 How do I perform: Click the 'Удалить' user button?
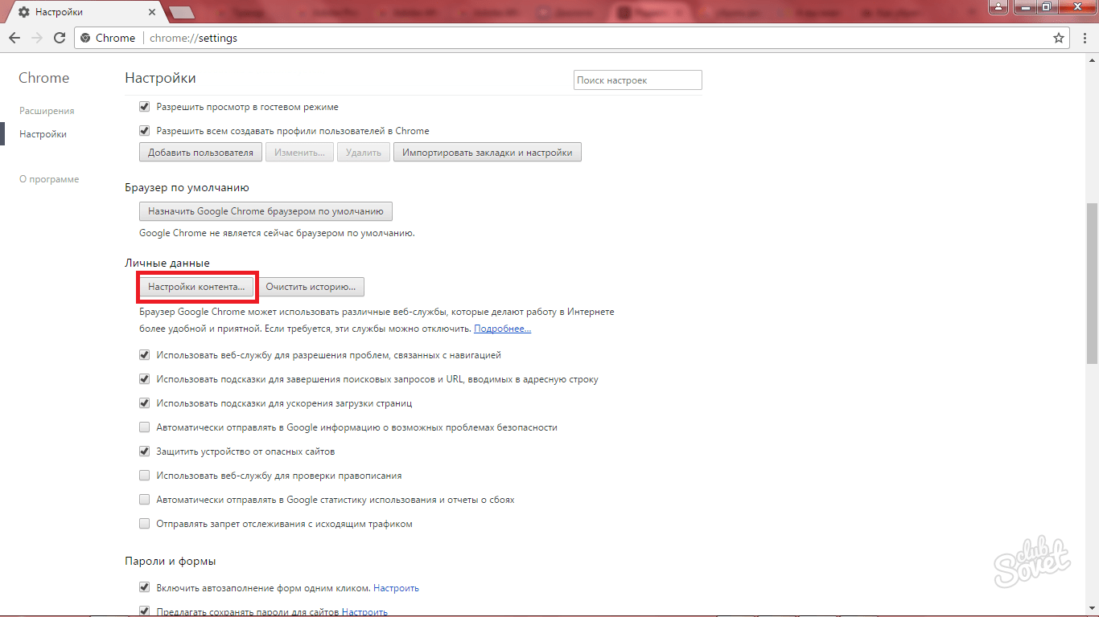pyautogui.click(x=364, y=153)
